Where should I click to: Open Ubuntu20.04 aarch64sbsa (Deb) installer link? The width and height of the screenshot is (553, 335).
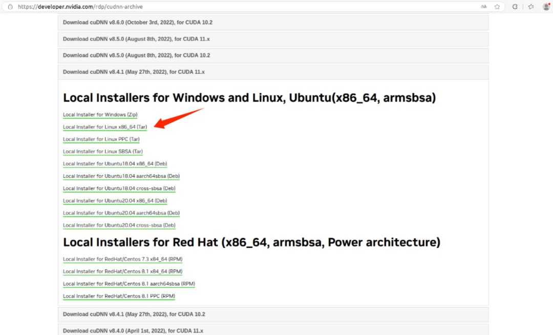[121, 213]
